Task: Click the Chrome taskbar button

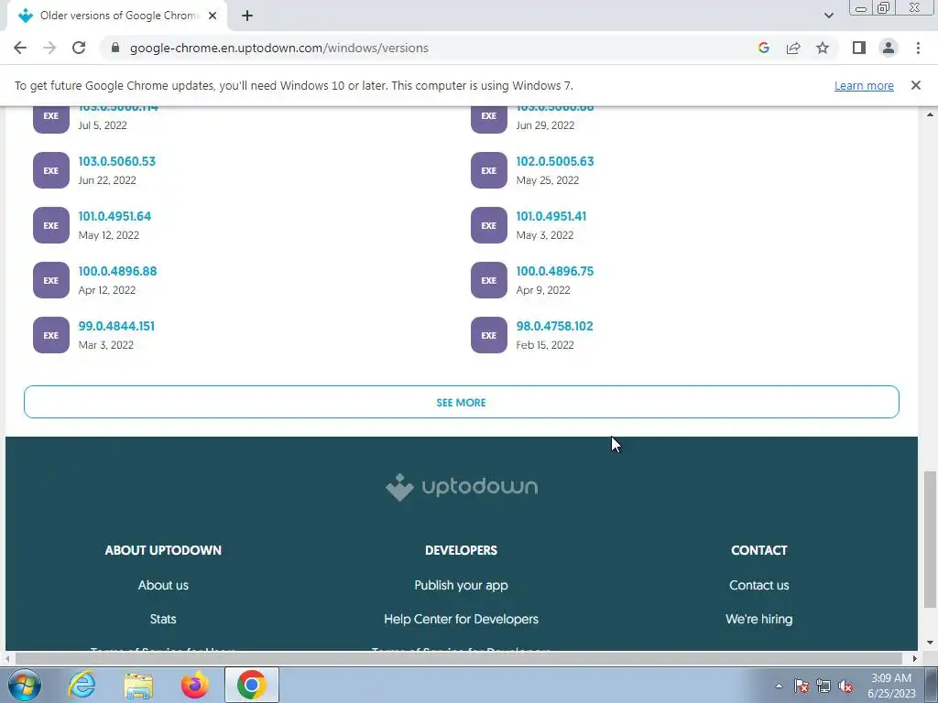Action: (x=252, y=685)
